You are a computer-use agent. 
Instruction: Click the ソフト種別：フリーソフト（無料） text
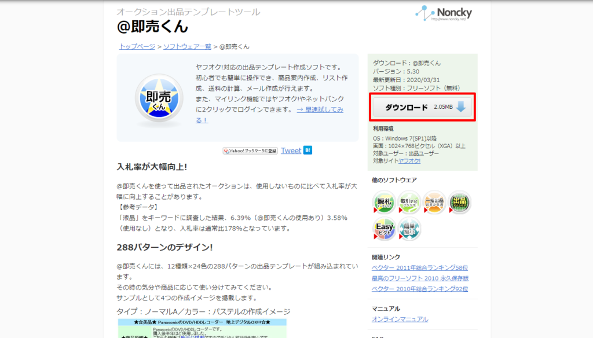click(416, 88)
